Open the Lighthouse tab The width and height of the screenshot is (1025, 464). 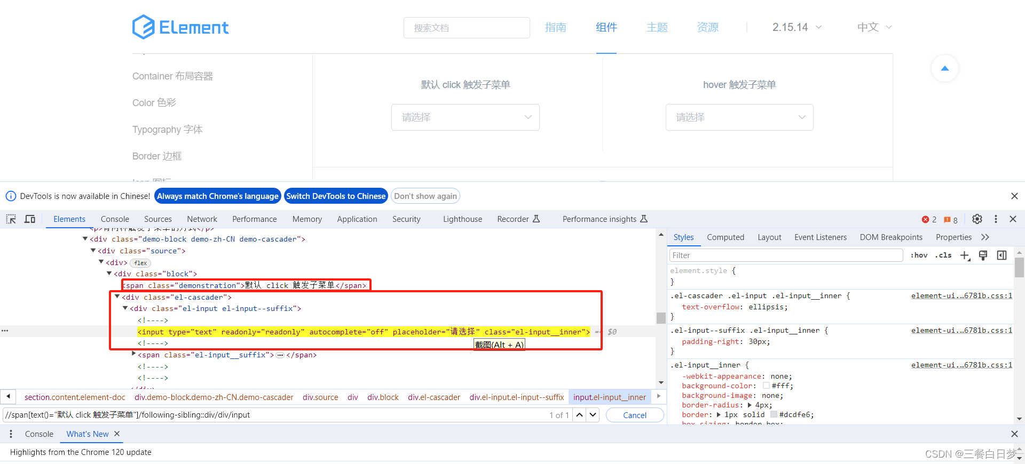coord(462,219)
